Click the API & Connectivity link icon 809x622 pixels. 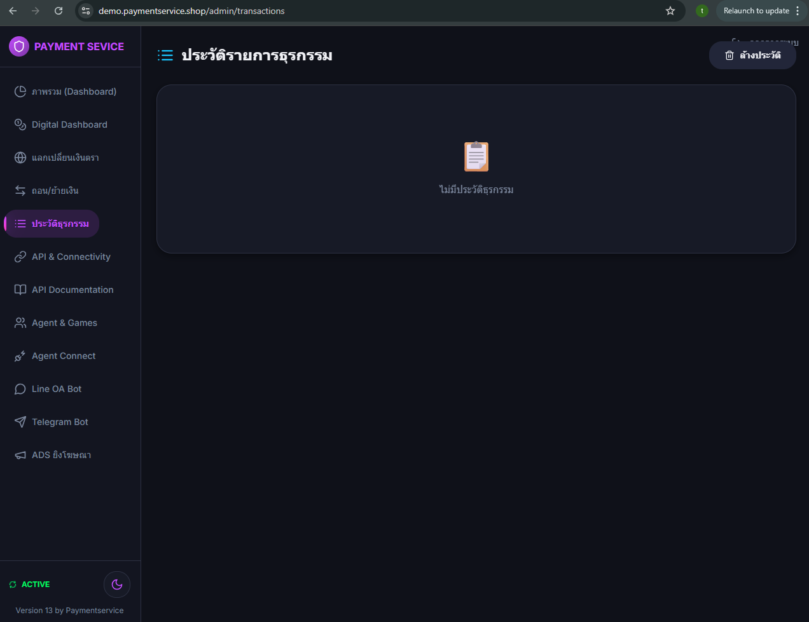tap(20, 257)
